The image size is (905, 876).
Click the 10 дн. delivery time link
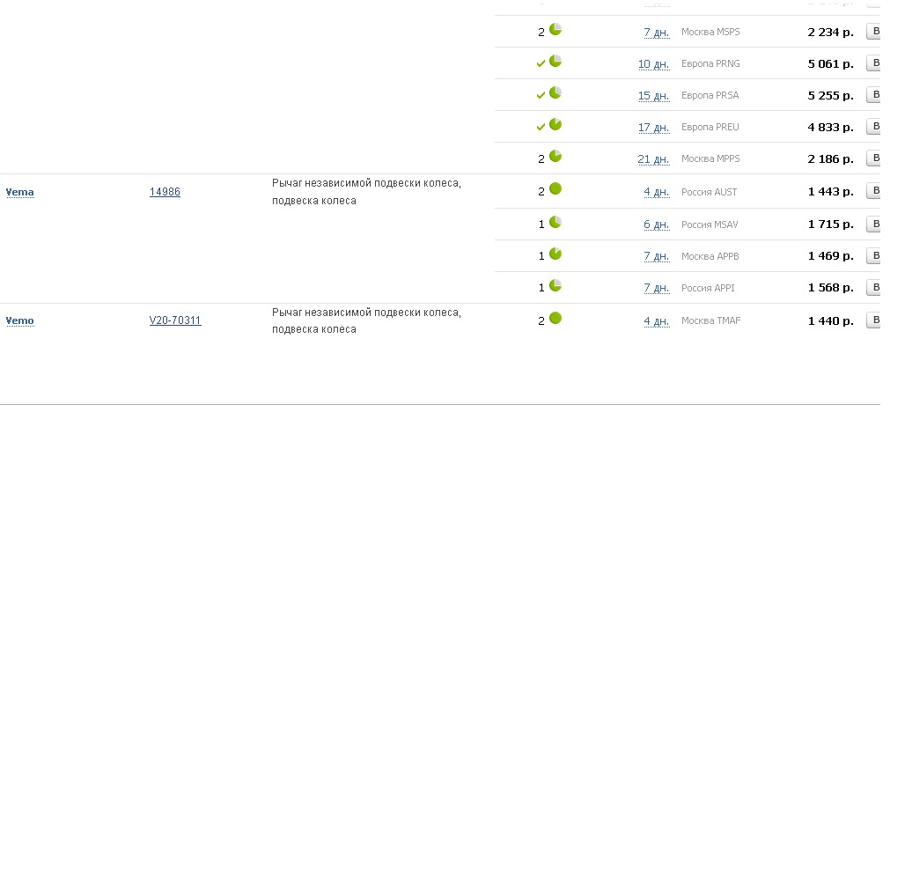coord(654,64)
